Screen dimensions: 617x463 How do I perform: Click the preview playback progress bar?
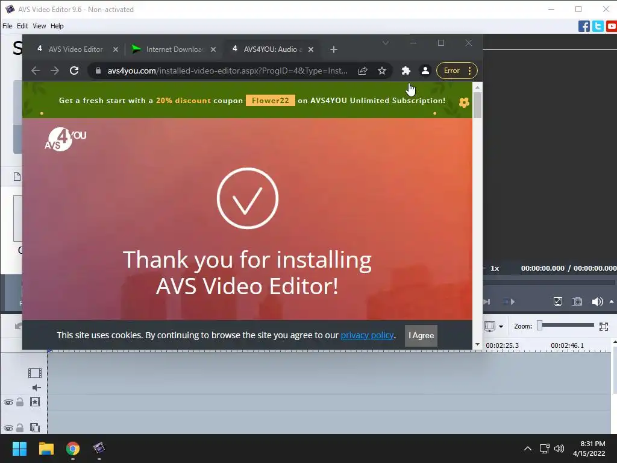tap(549, 283)
